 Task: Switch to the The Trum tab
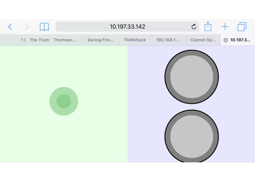pyautogui.click(x=37, y=40)
